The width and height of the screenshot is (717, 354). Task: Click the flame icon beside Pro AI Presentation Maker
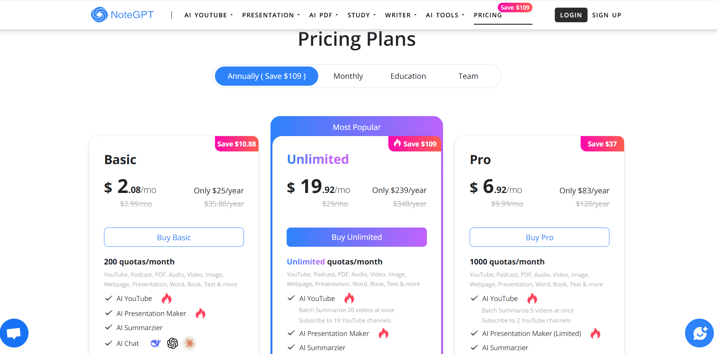click(x=595, y=333)
